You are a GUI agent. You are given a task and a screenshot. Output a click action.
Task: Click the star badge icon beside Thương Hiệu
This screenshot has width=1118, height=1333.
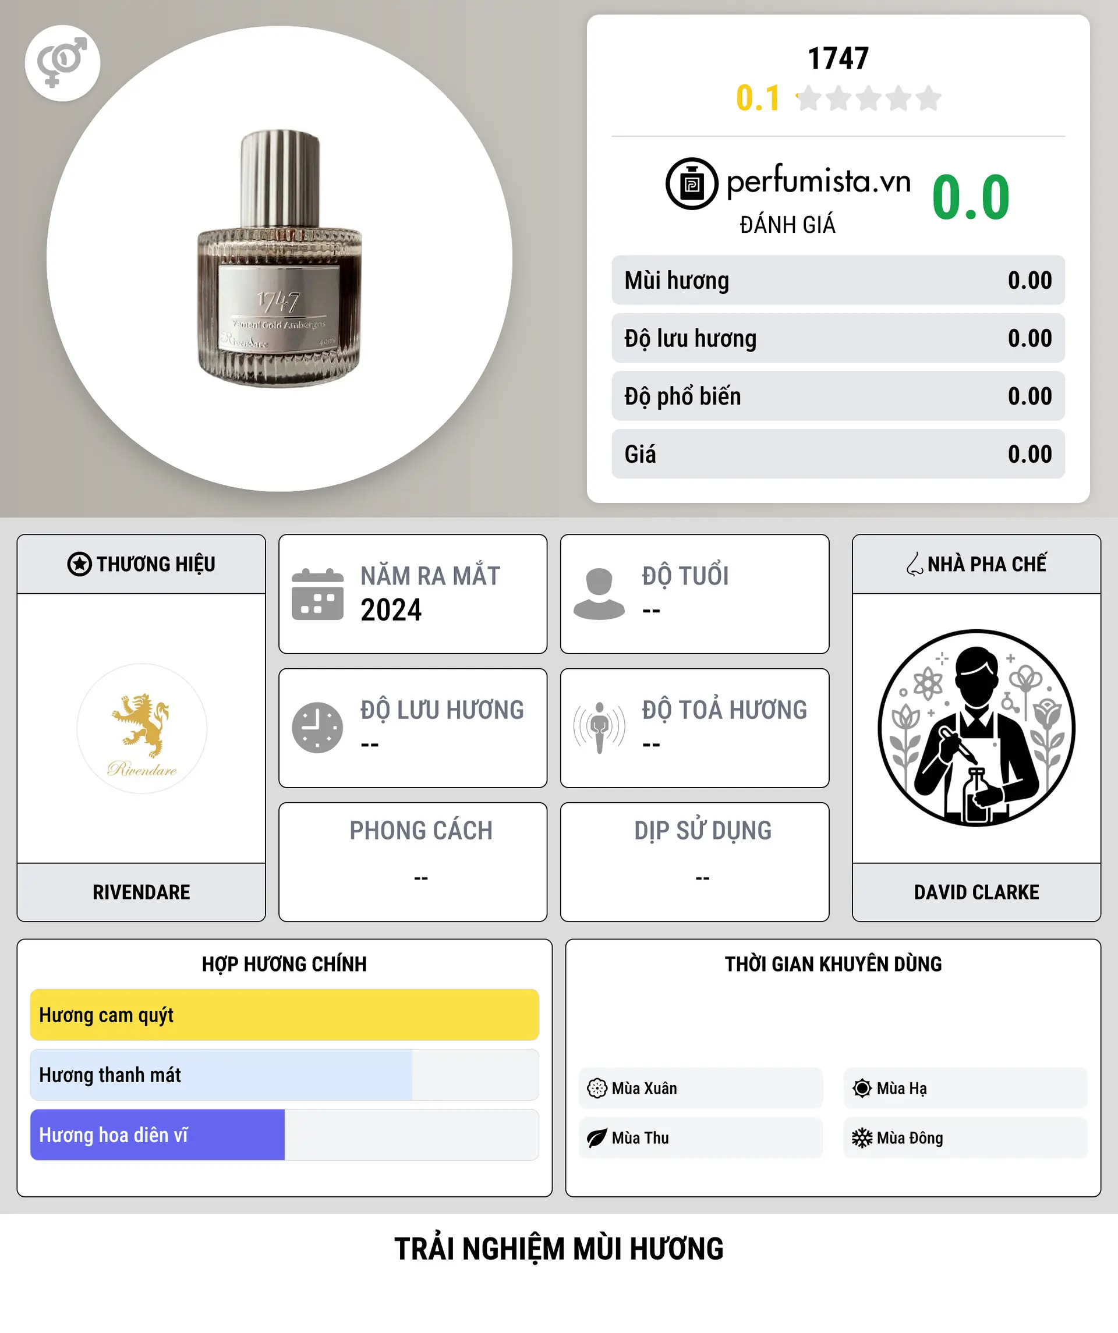pyautogui.click(x=79, y=563)
